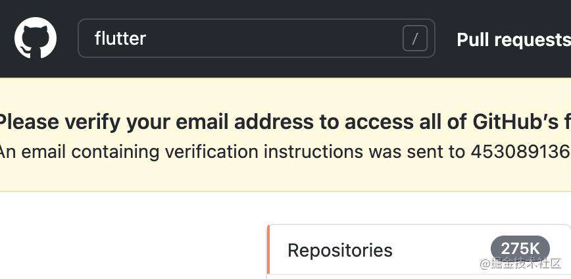Screen dimensions: 571x279
Task: Click the orange Repositories selection indicator
Action: 268,249
